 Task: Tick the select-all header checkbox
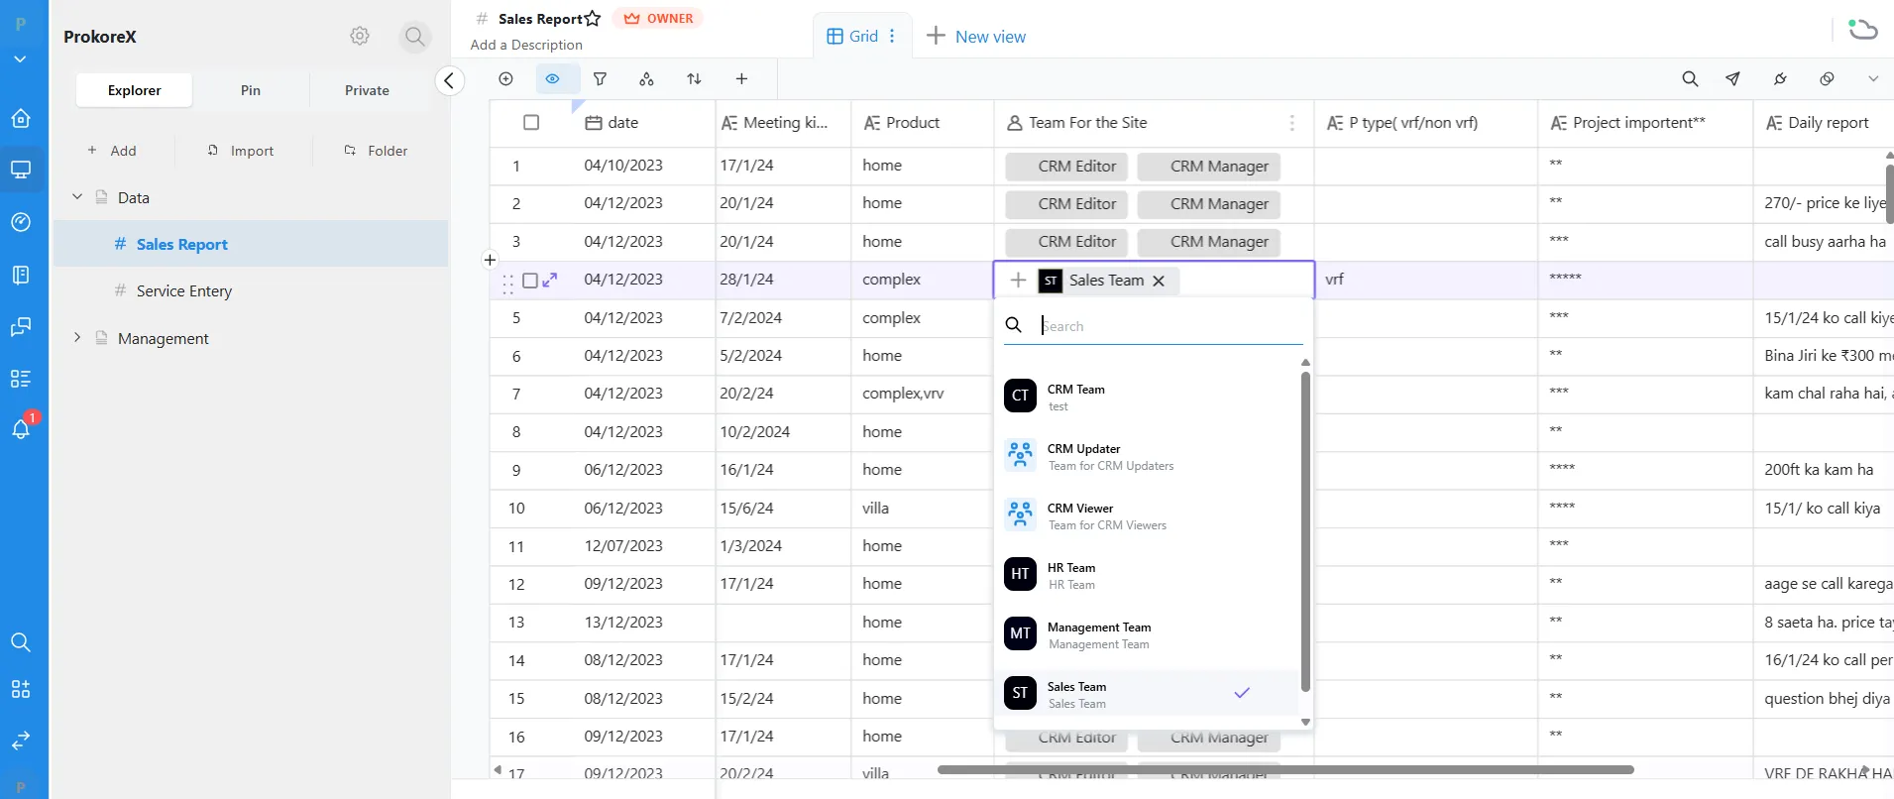click(531, 123)
